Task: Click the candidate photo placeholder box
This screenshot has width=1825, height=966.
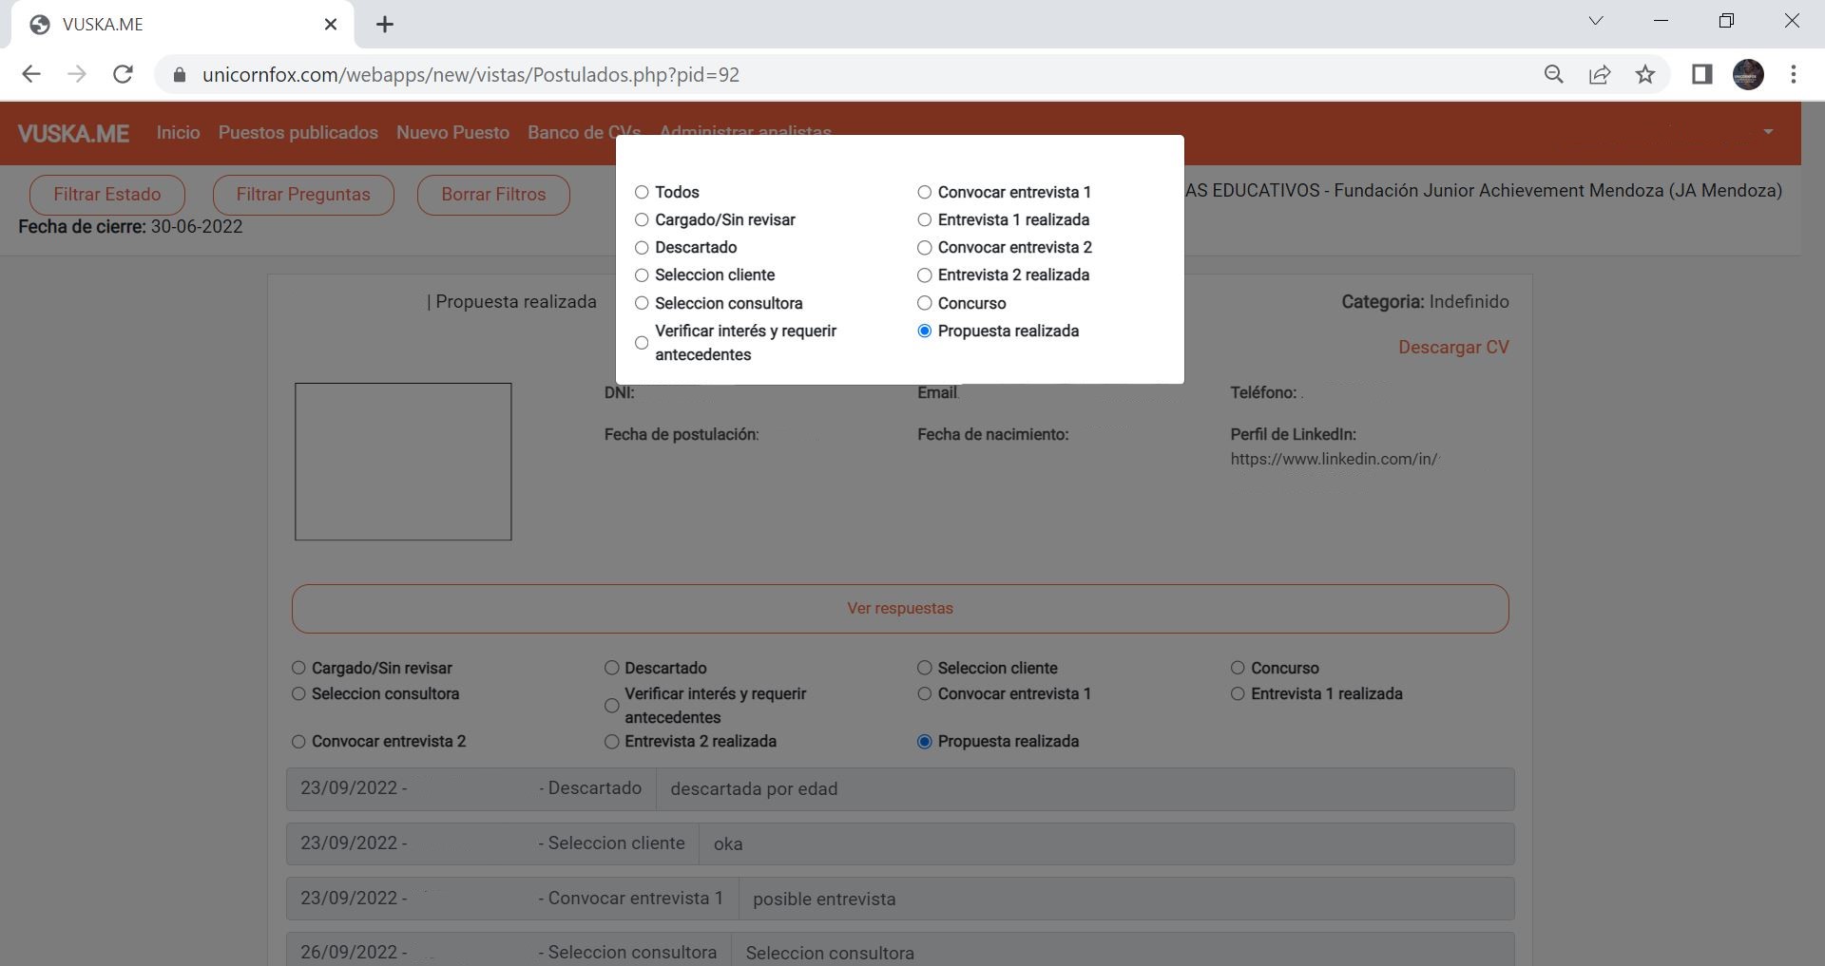Action: coord(403,462)
